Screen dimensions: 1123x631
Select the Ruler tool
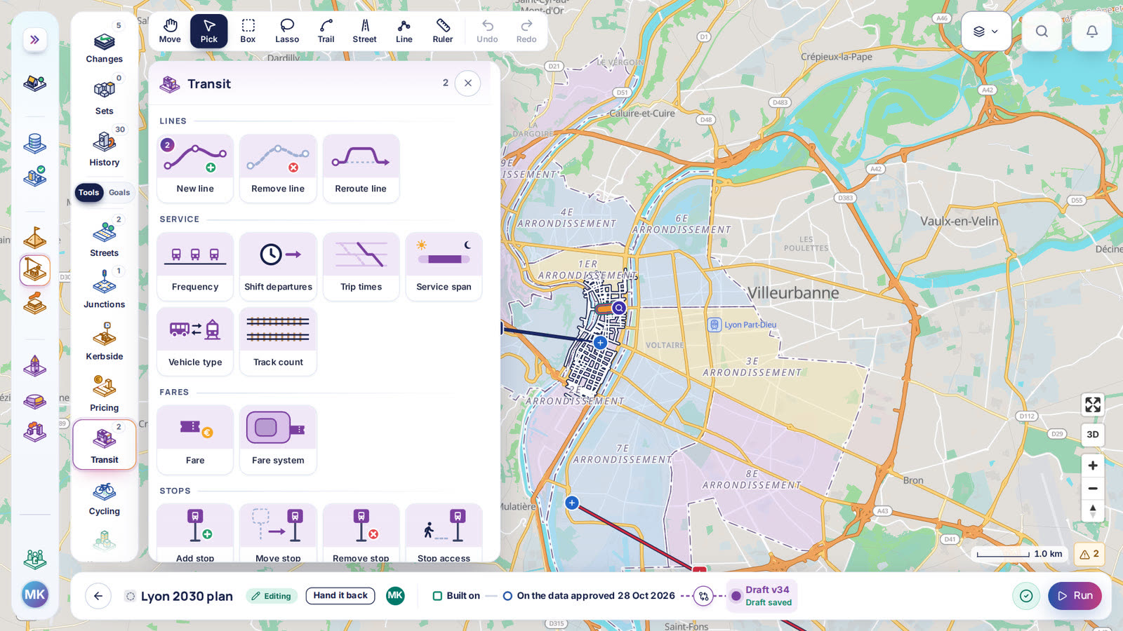[x=443, y=32]
